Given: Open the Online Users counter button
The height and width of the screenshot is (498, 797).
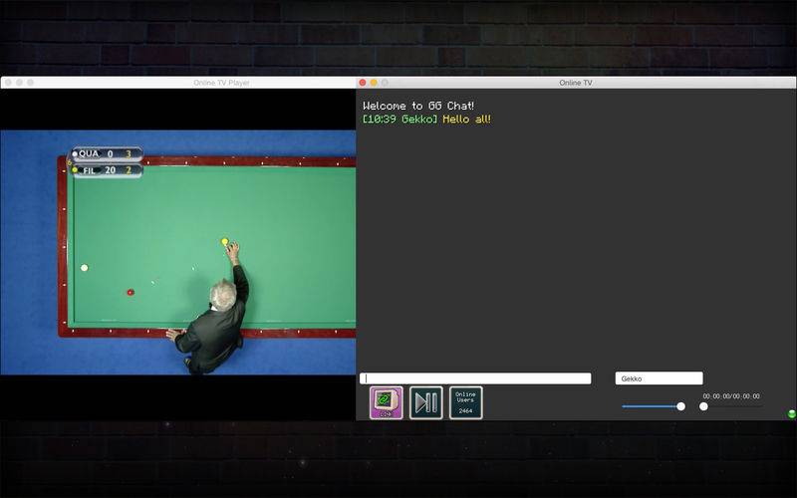Looking at the screenshot, I should click(465, 403).
